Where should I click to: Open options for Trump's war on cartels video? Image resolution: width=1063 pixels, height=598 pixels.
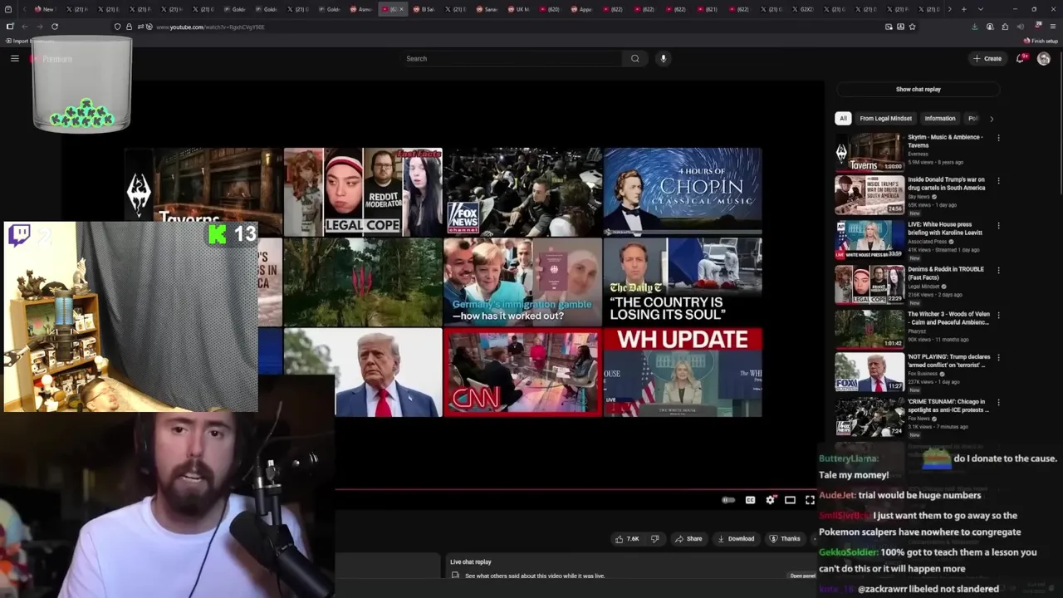pos(998,180)
